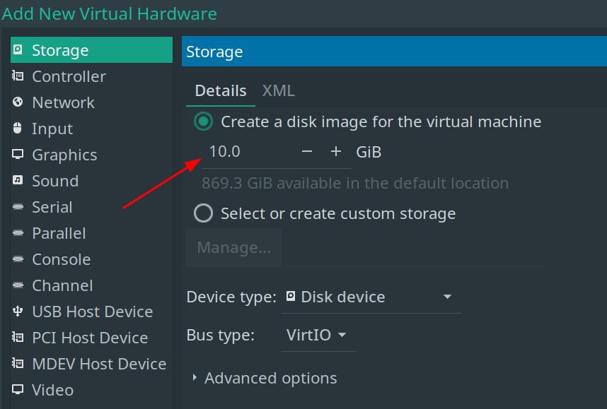
Task: Decrease disk size with minus button
Action: [x=307, y=152]
